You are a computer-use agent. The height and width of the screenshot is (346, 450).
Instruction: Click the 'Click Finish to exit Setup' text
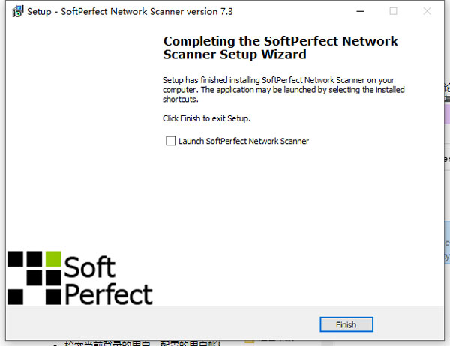point(206,118)
